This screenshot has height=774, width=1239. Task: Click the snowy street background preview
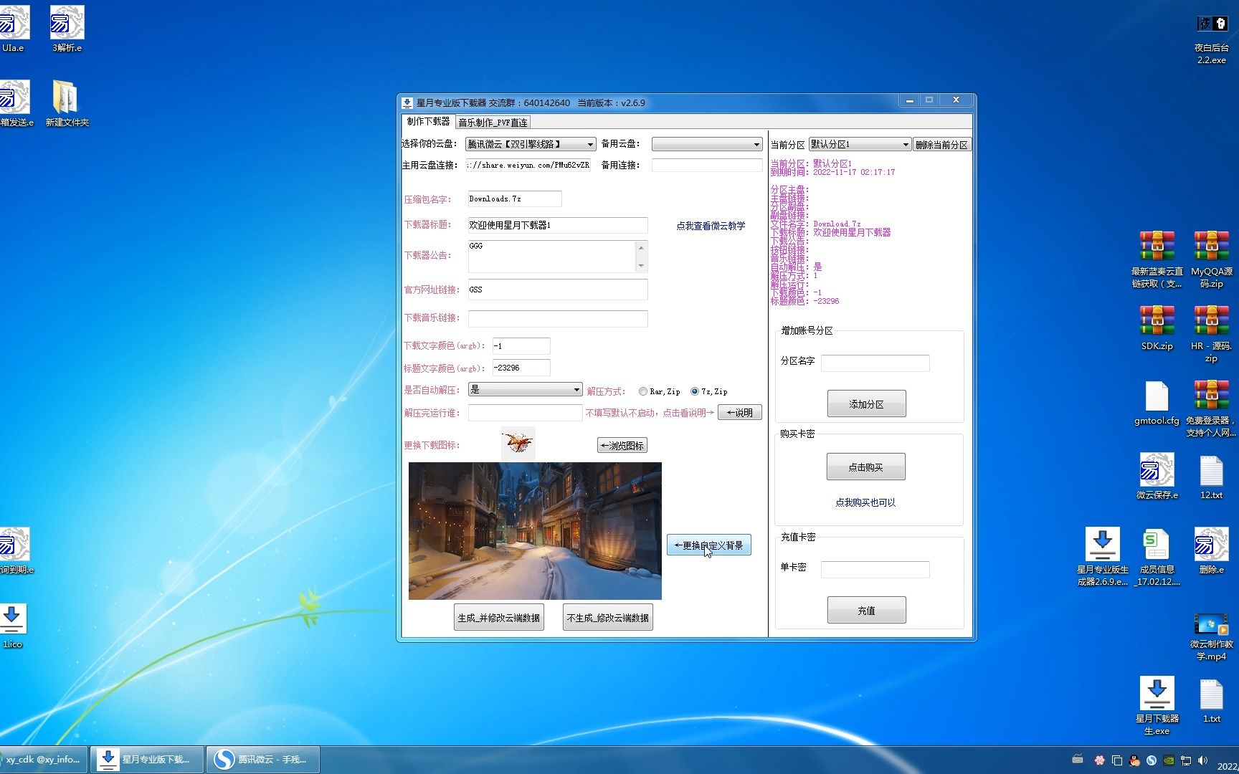(535, 531)
